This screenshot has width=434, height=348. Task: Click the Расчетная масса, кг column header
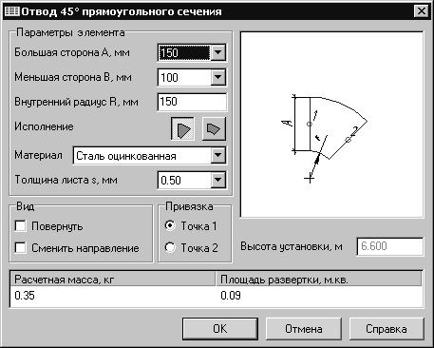(113, 280)
